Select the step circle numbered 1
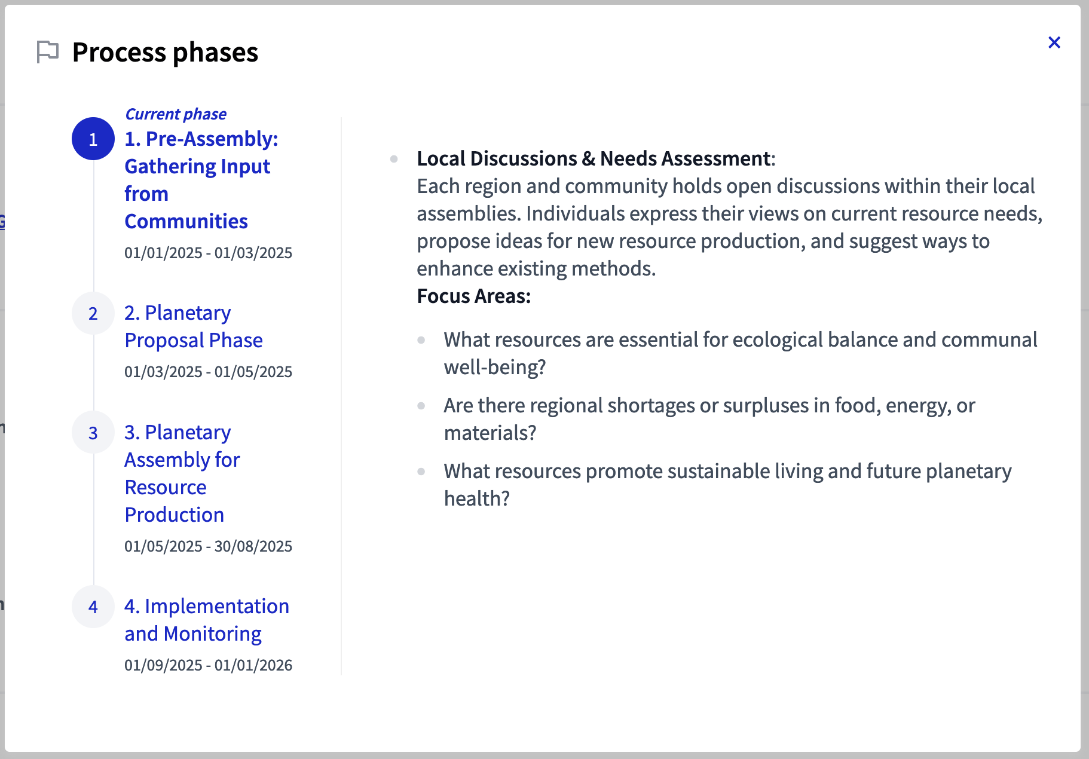1089x759 pixels. point(93,140)
